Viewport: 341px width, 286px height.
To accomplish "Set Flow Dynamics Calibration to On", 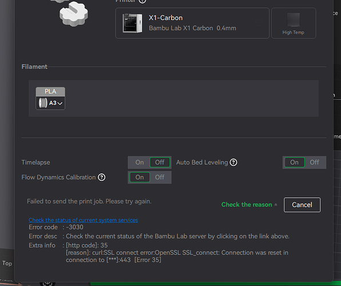I will coord(140,177).
